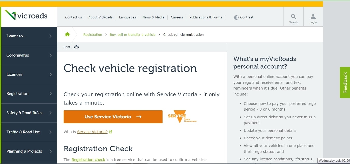Click the Contact us link
The height and width of the screenshot is (164, 350).
[73, 17]
